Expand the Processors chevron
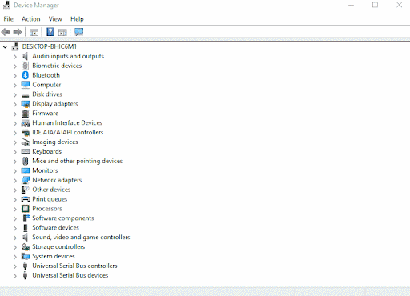This screenshot has width=410, height=296. click(x=15, y=209)
